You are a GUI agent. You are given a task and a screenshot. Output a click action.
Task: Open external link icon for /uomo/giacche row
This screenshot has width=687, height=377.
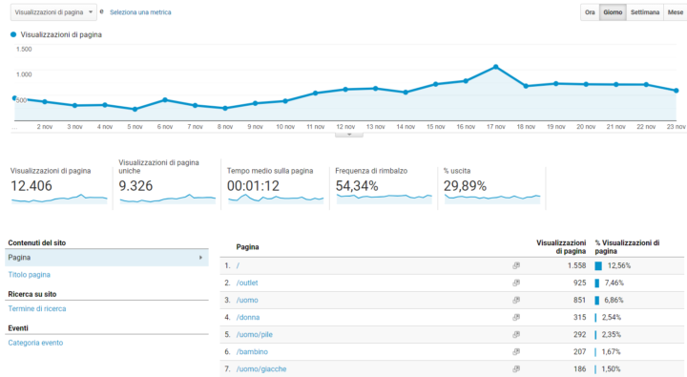516,369
